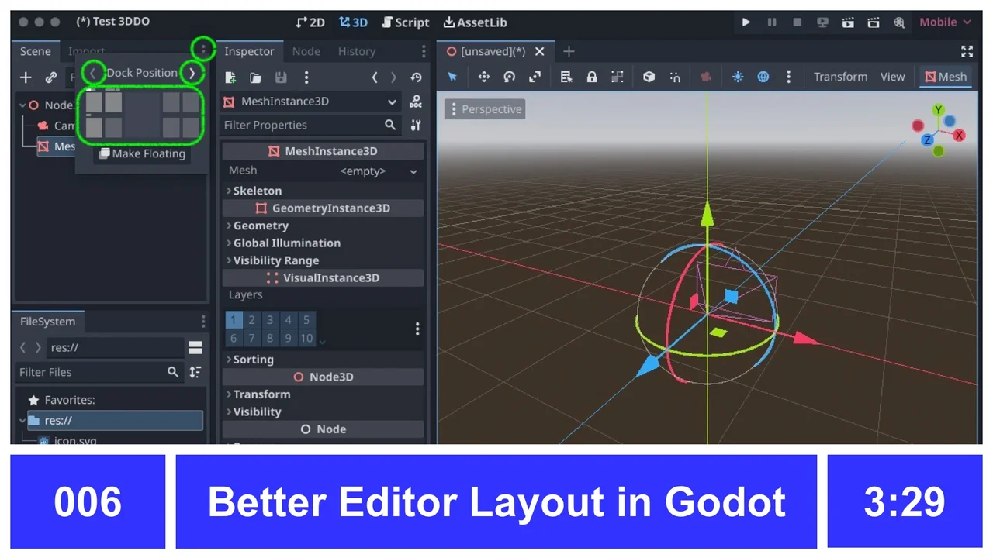Expand the Skeleton section
Screen dimensions: 993x558
point(257,191)
